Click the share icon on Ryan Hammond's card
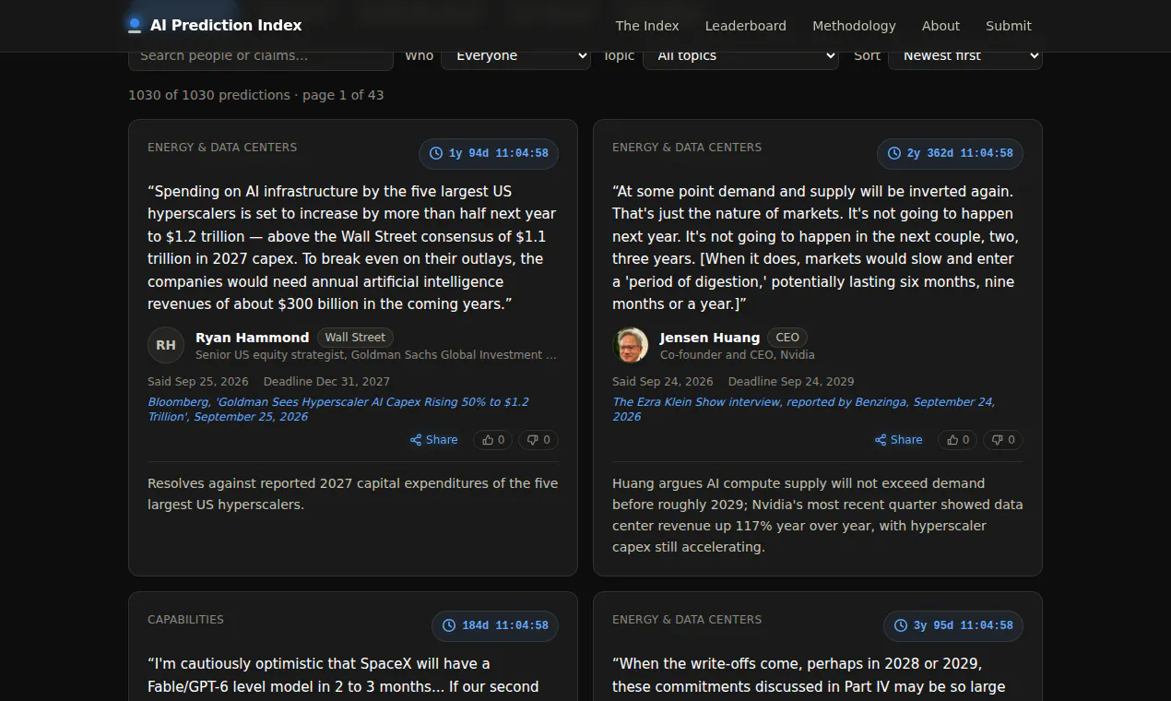 pos(416,440)
